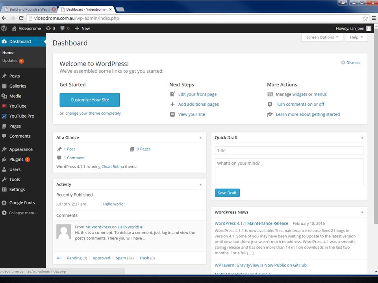Switch to the Build and Publish a Website tab

[x=28, y=9]
